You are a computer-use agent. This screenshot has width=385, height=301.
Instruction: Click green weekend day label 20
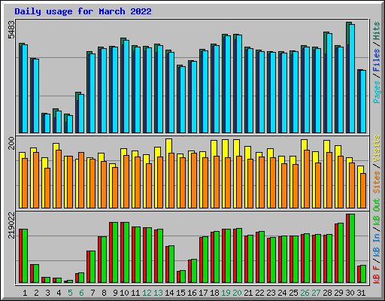[x=237, y=293]
